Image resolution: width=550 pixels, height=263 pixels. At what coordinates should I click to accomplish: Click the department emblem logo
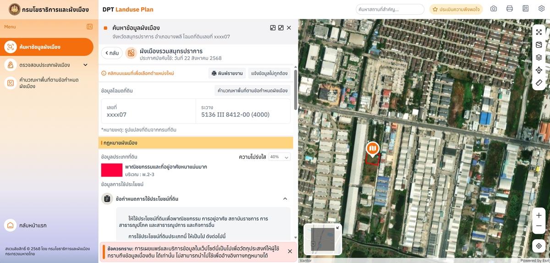click(15, 9)
